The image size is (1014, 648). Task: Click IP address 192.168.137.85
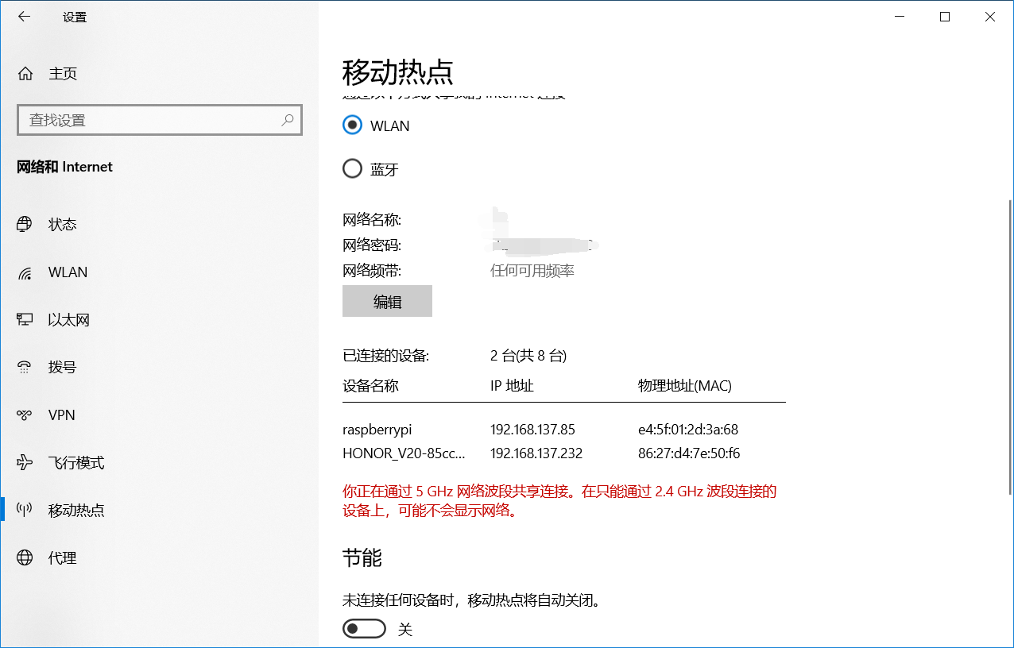pos(532,430)
